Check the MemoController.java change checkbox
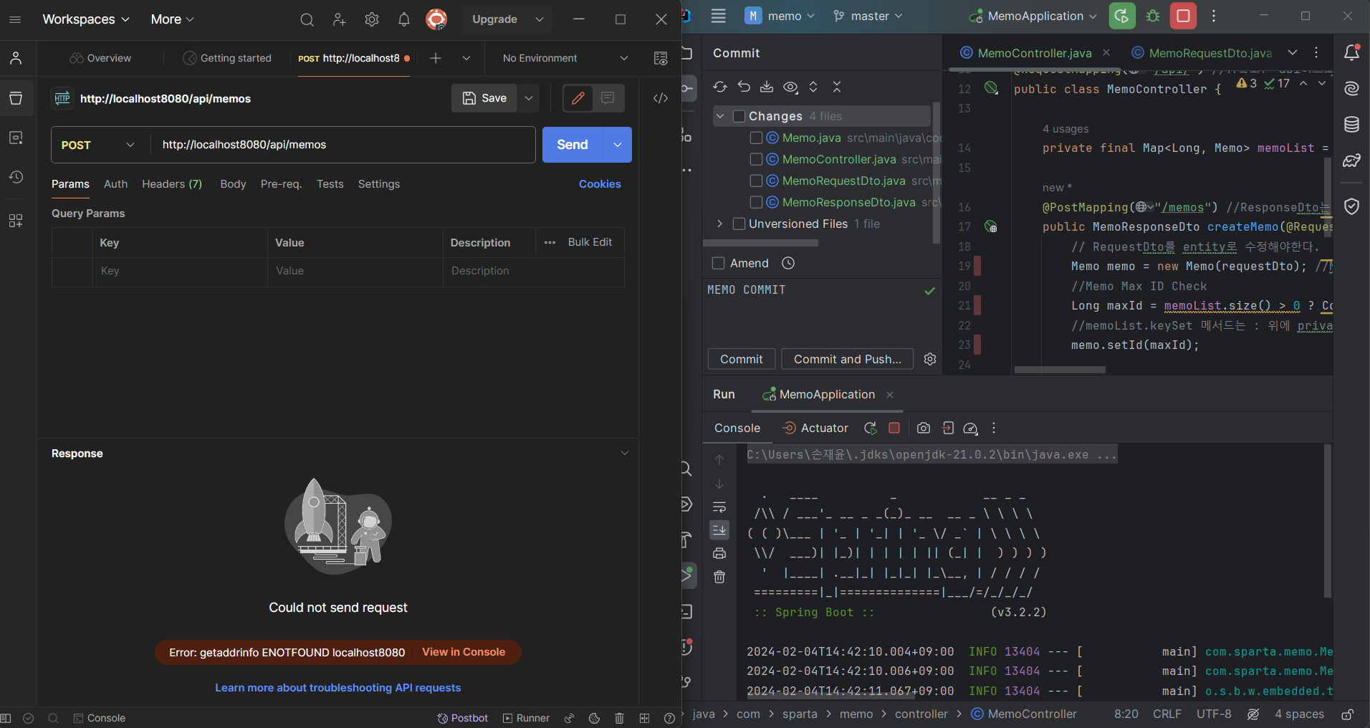 [756, 159]
